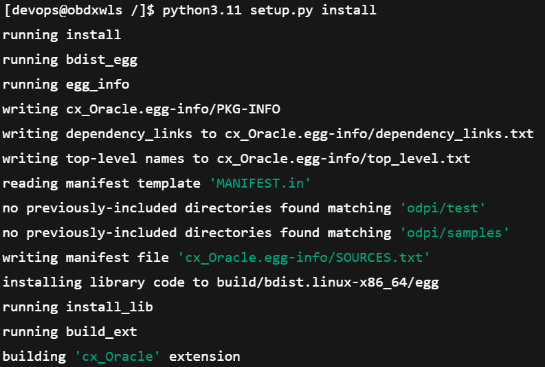Click 'writing manifest file' text
The height and width of the screenshot is (367, 545).
coord(85,258)
